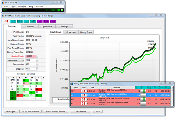176x117 pixels.
Task: Click the alert type icon in WLL row
Action: (84, 95)
